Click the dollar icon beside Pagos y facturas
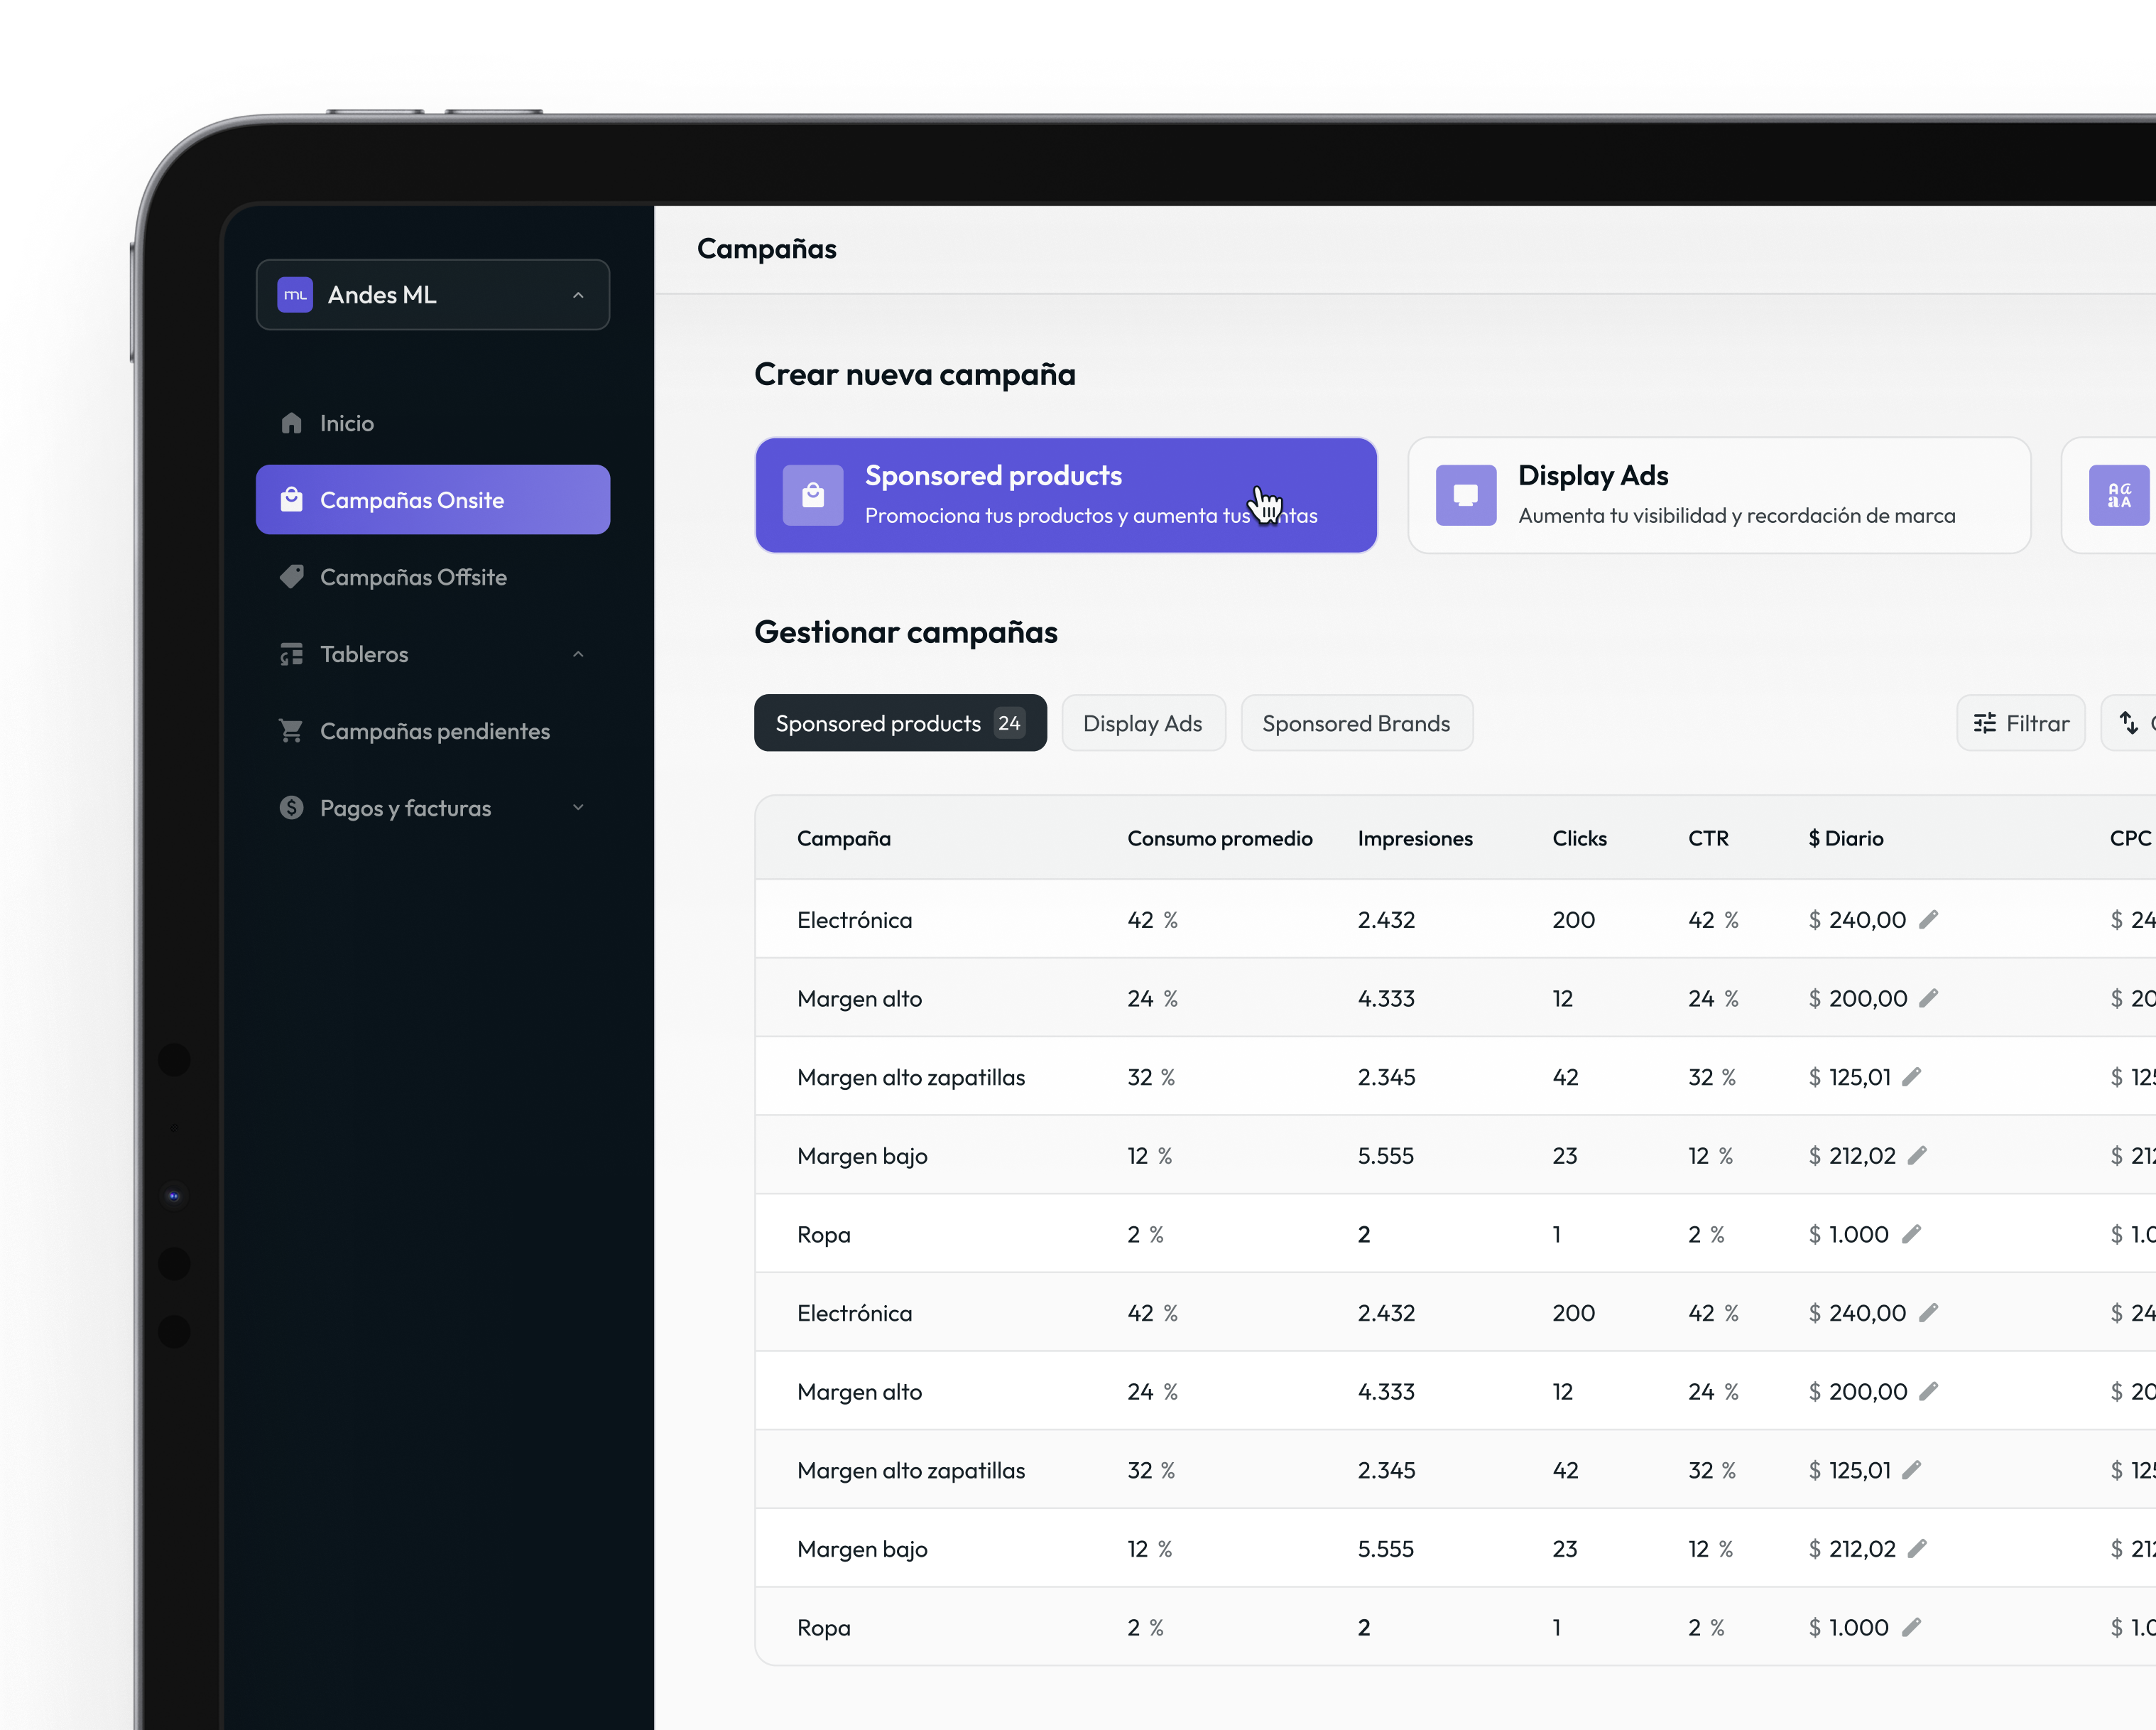The width and height of the screenshot is (2156, 1730). point(291,808)
